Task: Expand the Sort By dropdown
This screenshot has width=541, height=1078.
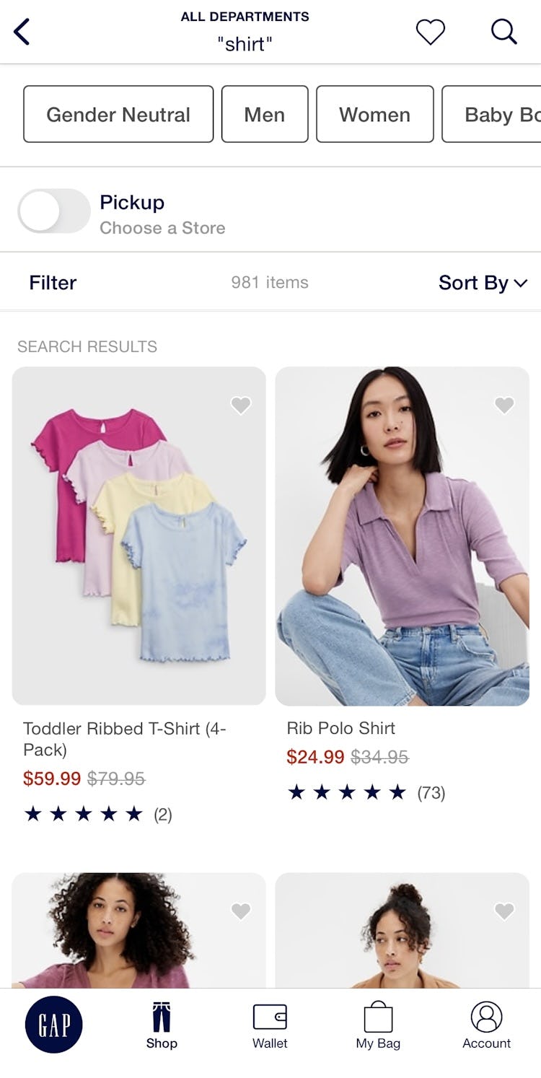Action: click(x=483, y=283)
